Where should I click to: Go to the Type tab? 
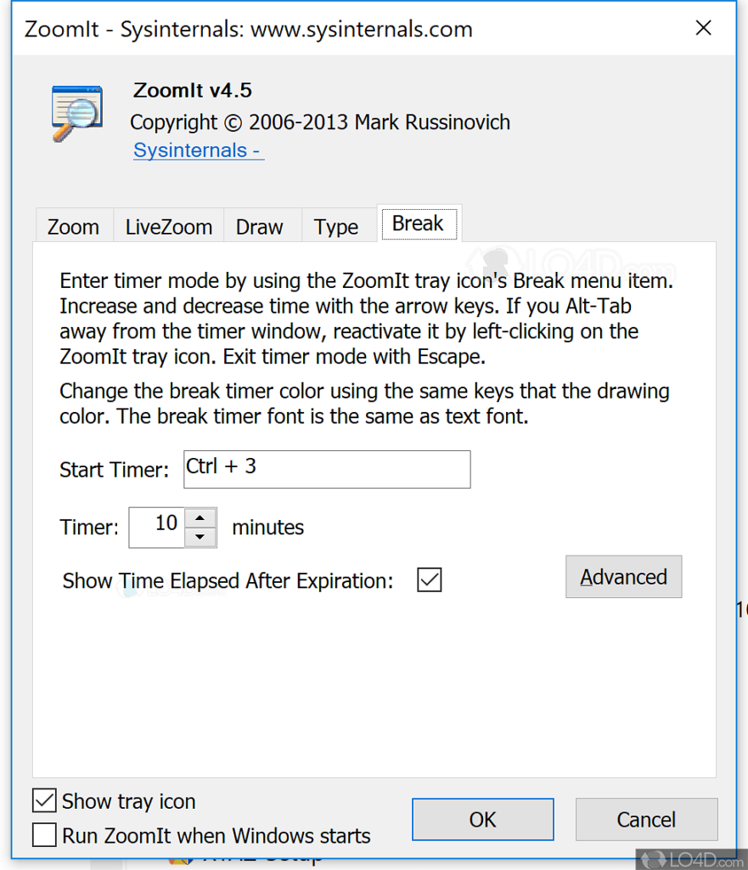point(336,227)
